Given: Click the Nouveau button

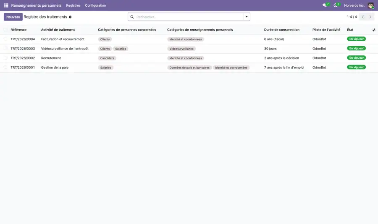Looking at the screenshot, I should click(13, 17).
